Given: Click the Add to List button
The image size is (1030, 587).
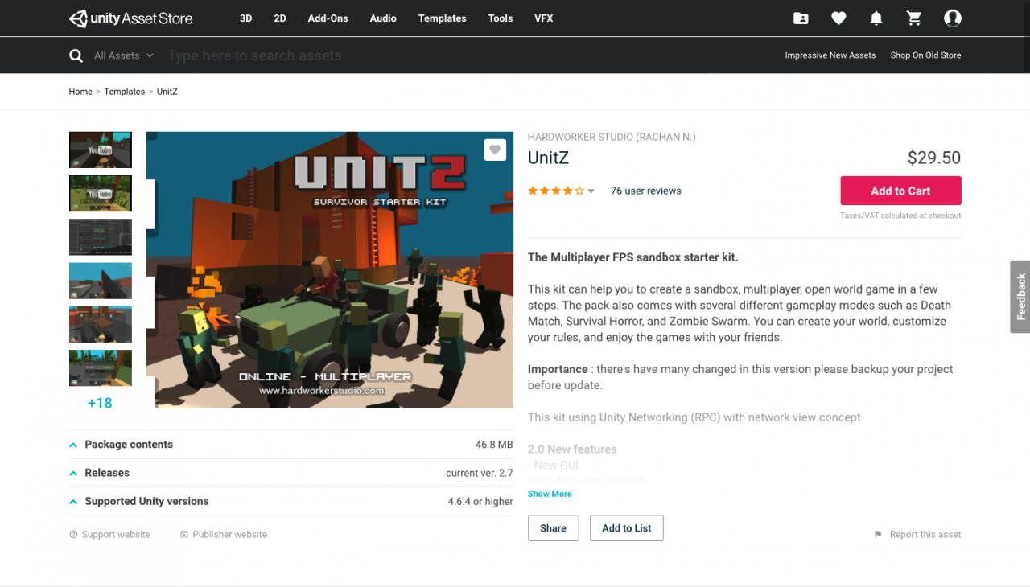Looking at the screenshot, I should click(x=627, y=528).
